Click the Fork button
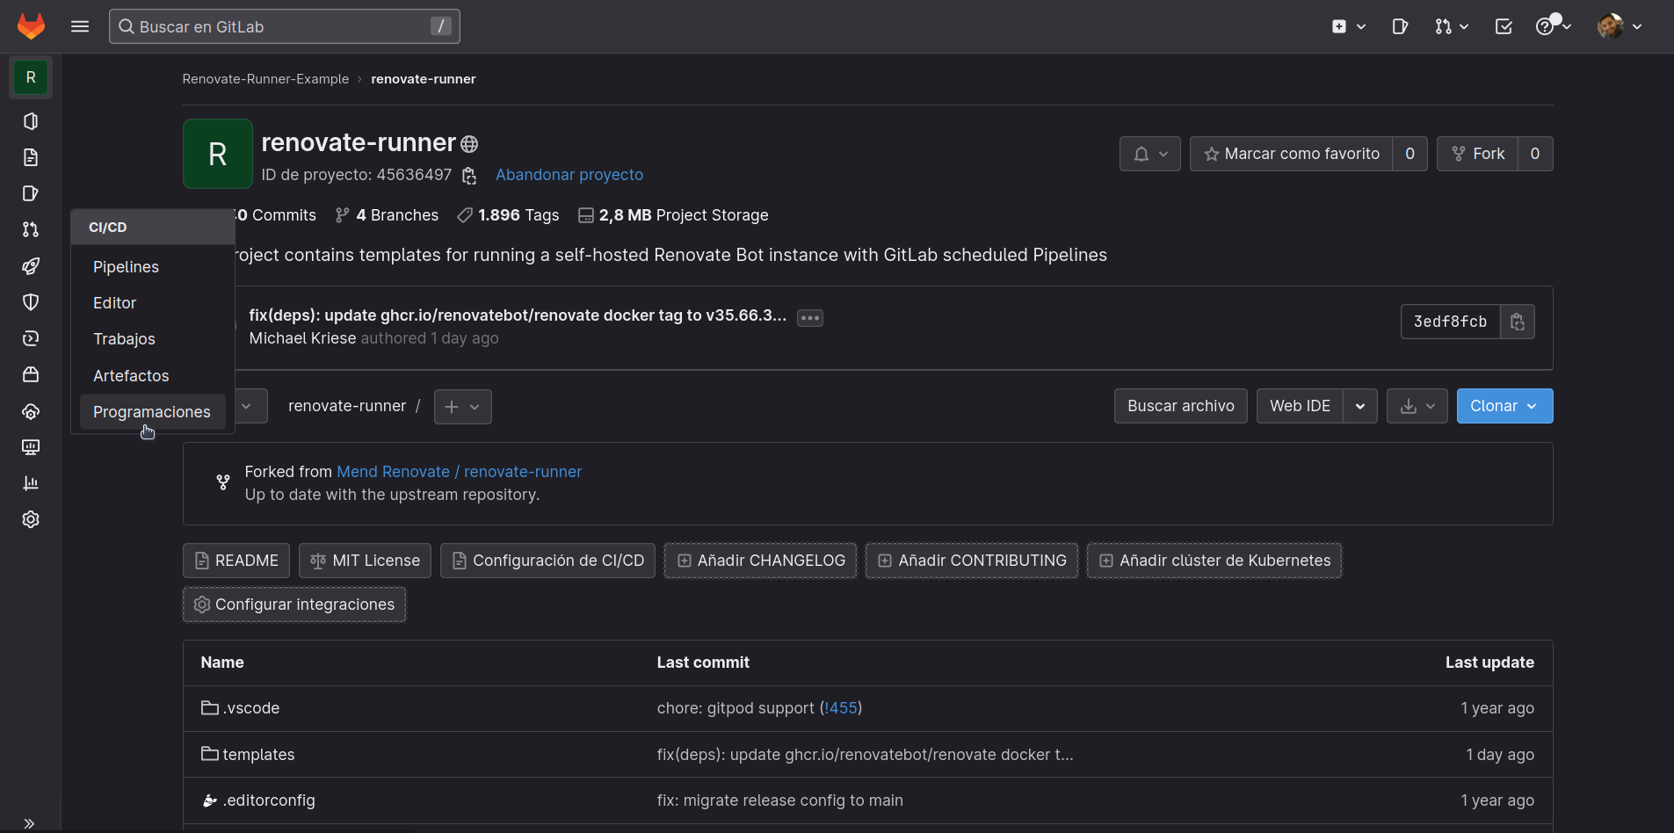Image resolution: width=1674 pixels, height=833 pixels. [1477, 154]
